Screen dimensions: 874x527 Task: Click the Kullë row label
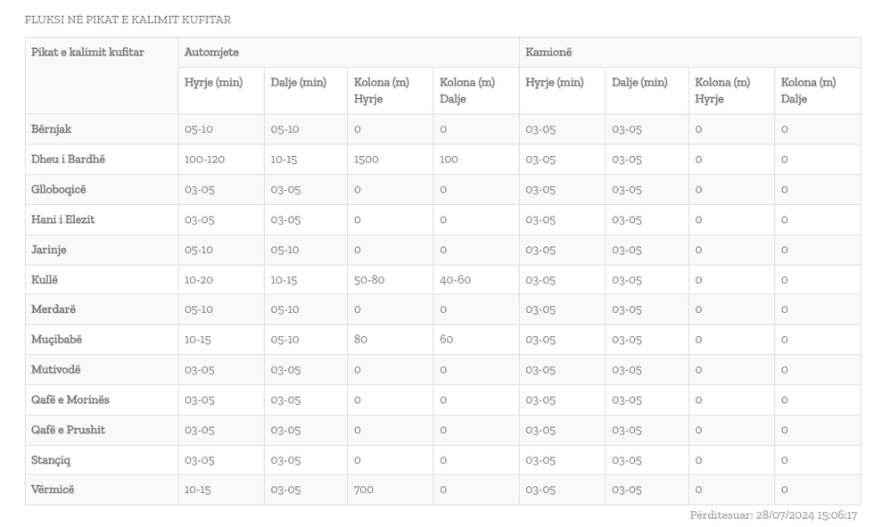45,280
